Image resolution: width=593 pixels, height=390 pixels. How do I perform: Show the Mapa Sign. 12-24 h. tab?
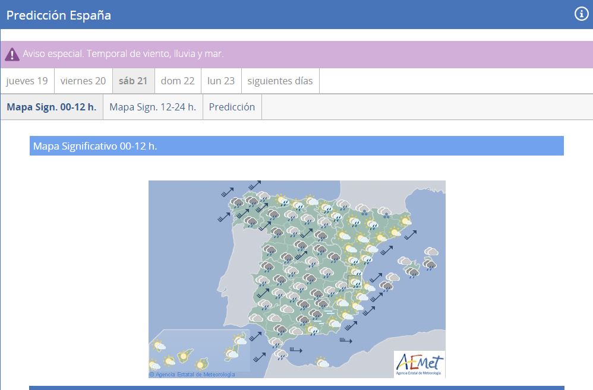click(153, 107)
